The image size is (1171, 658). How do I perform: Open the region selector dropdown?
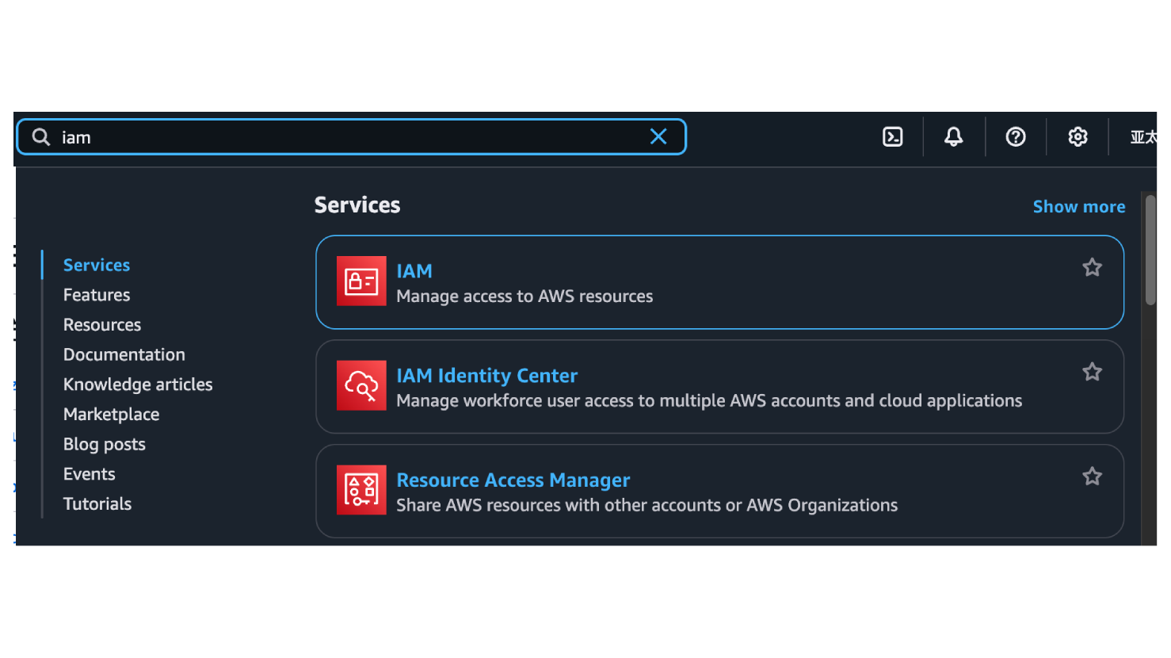[1142, 137]
